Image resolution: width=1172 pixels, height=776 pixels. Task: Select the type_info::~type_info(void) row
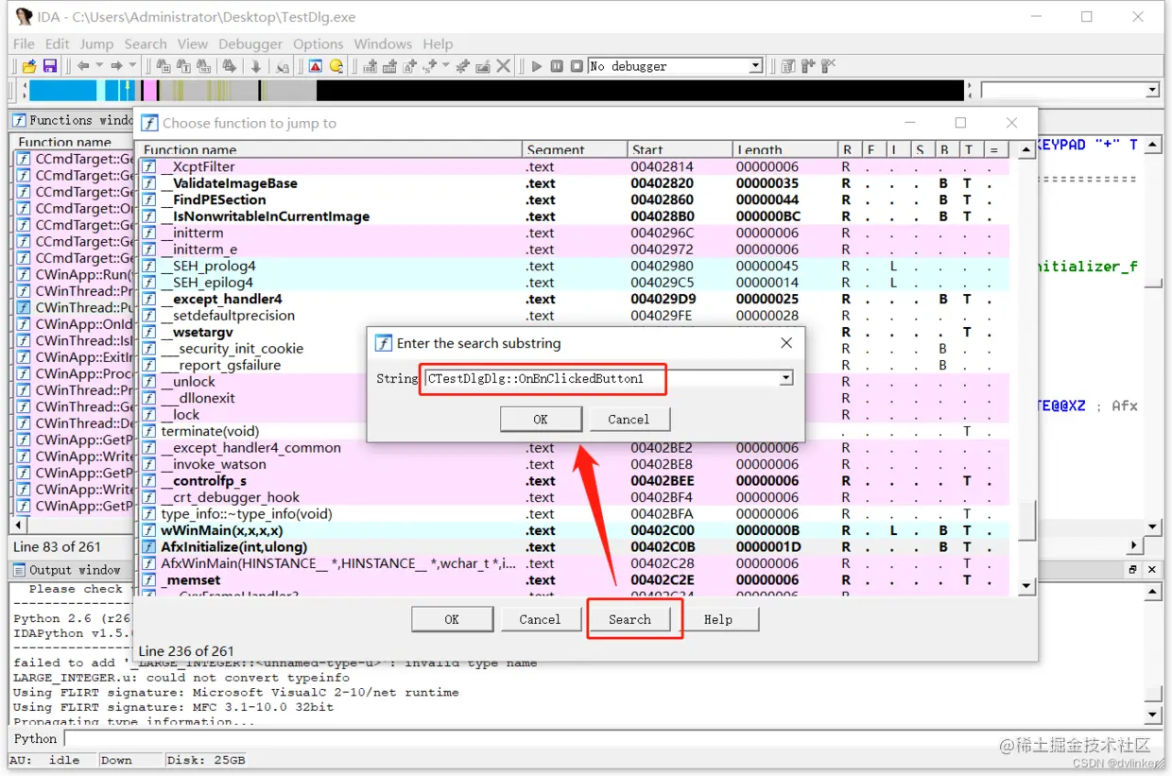coord(574,514)
